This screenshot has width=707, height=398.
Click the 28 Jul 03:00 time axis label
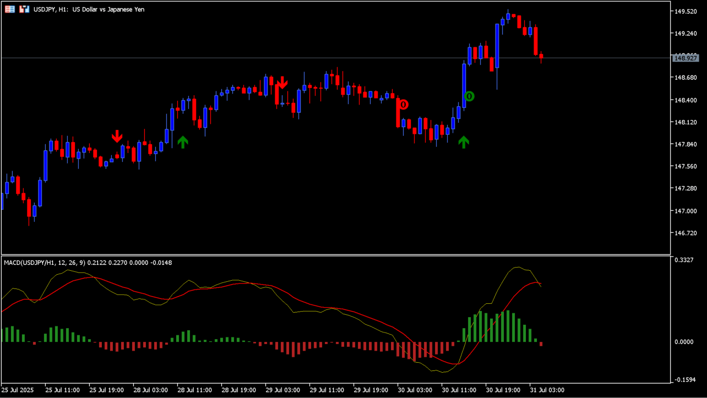[x=150, y=390]
